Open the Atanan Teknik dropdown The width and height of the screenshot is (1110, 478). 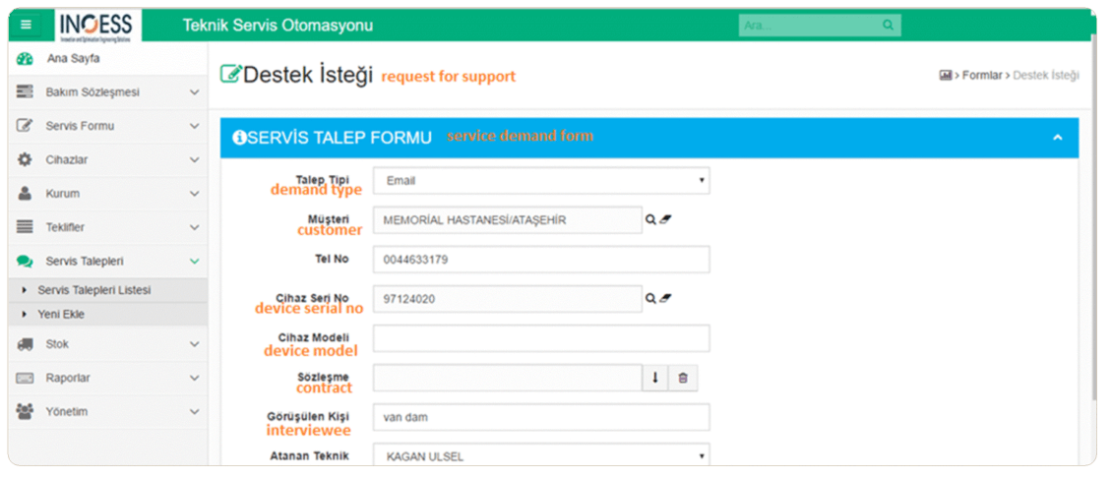[541, 456]
